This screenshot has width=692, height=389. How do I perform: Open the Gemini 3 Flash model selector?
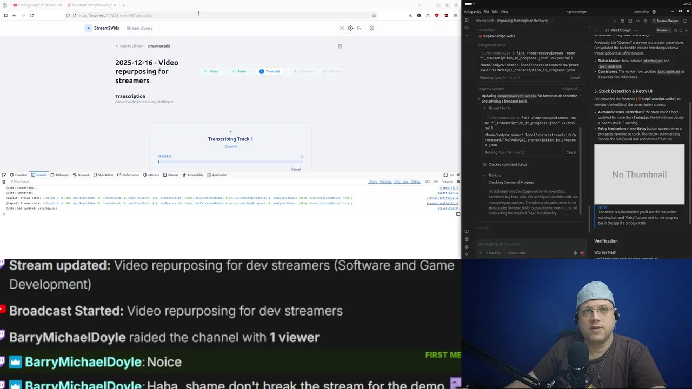click(x=516, y=253)
